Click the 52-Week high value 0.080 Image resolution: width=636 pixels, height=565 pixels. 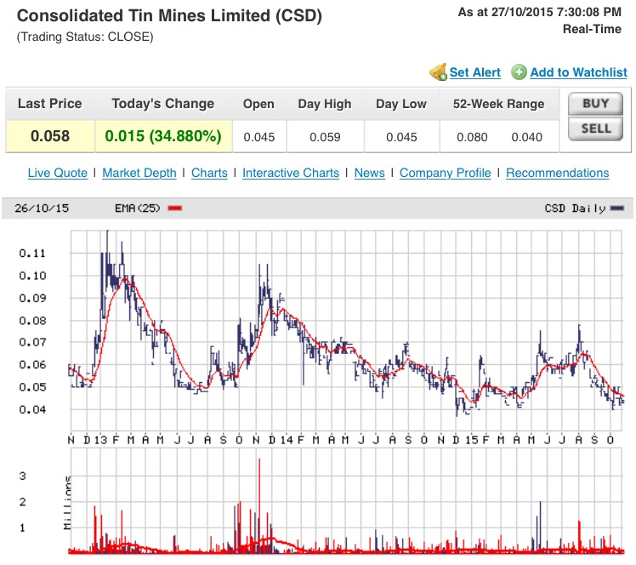point(472,137)
